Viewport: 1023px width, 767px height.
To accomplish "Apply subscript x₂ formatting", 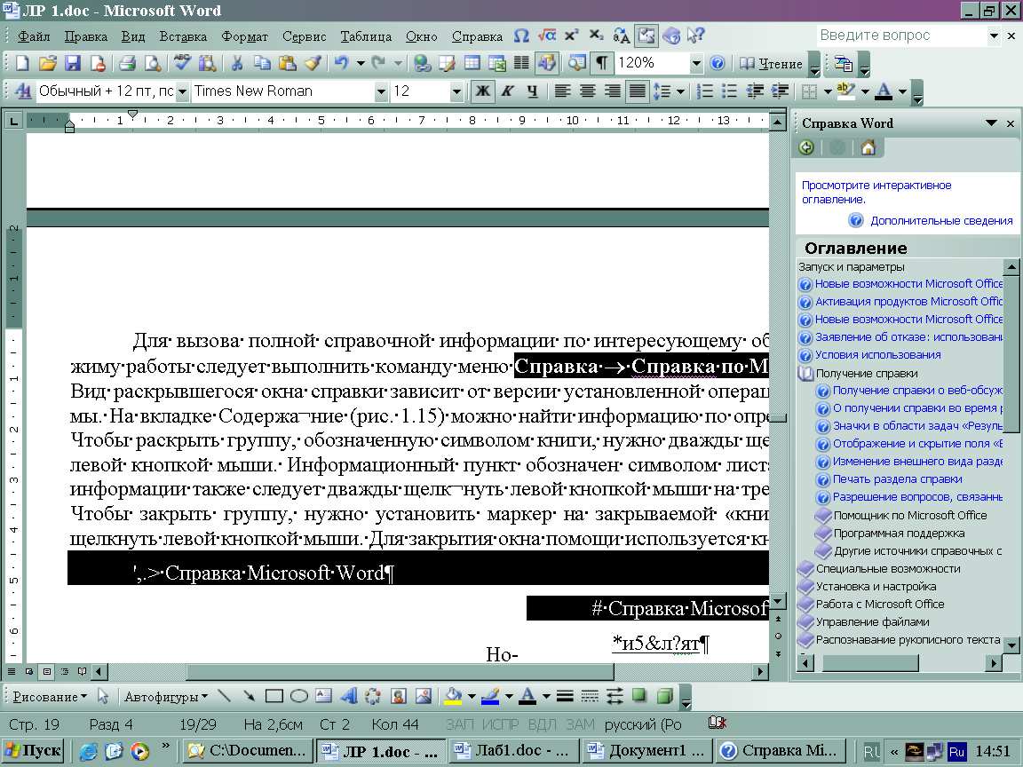I will (597, 36).
